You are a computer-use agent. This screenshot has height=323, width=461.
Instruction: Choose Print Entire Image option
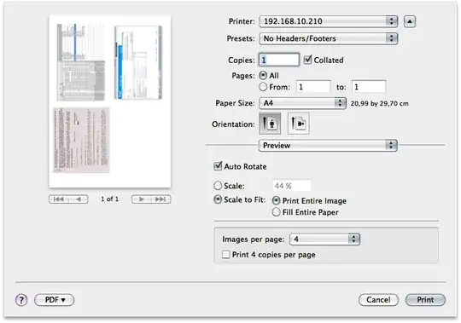[276, 200]
